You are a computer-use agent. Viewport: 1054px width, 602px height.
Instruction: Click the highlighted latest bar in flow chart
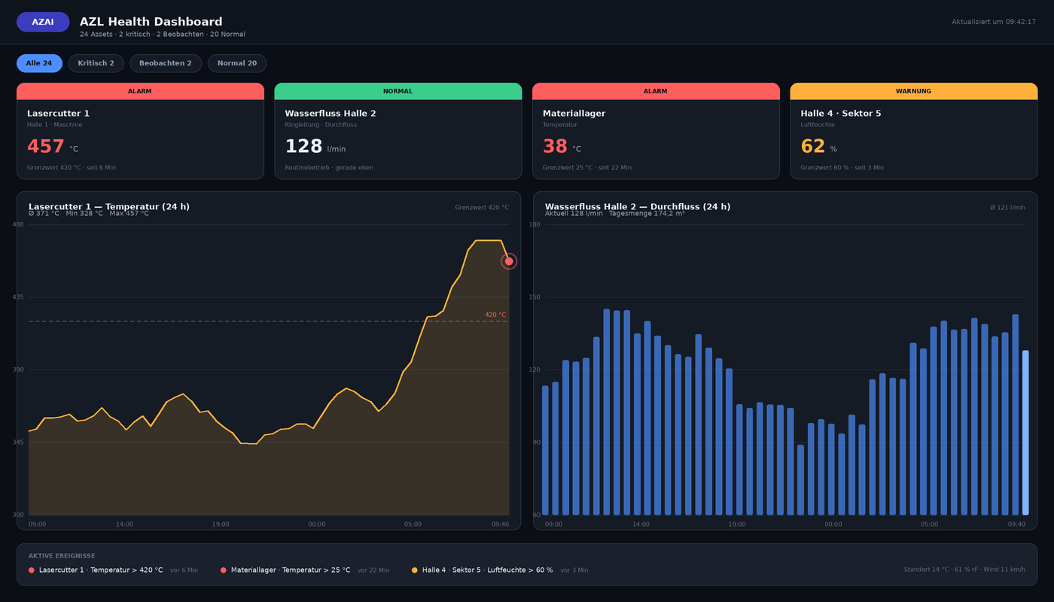1025,432
